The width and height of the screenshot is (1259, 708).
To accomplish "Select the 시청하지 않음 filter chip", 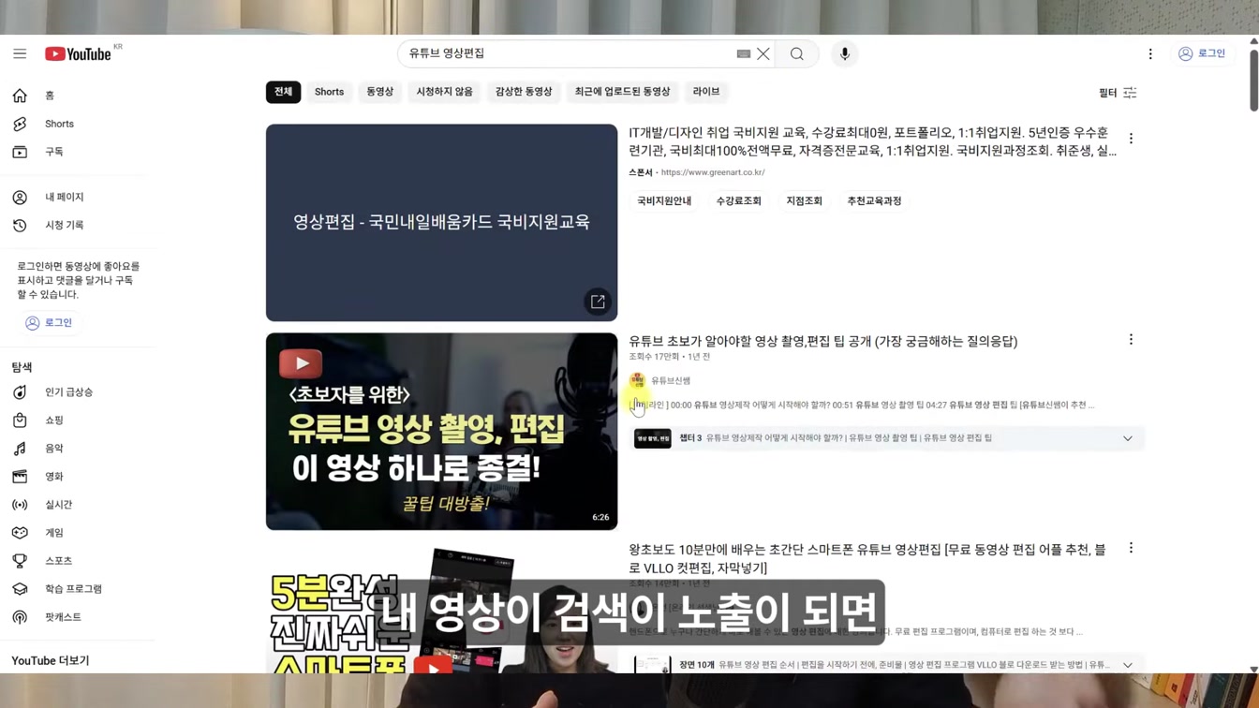I will pos(444,92).
